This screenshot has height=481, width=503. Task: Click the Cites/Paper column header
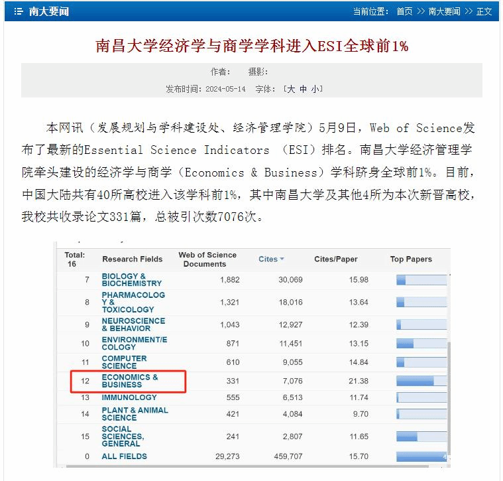click(x=335, y=259)
